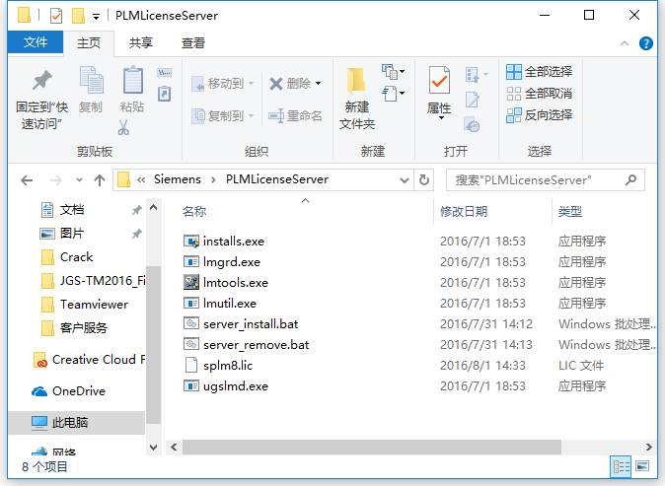Image resolution: width=665 pixels, height=486 pixels.
Task: Expand the address bar history dropdown
Action: (405, 180)
